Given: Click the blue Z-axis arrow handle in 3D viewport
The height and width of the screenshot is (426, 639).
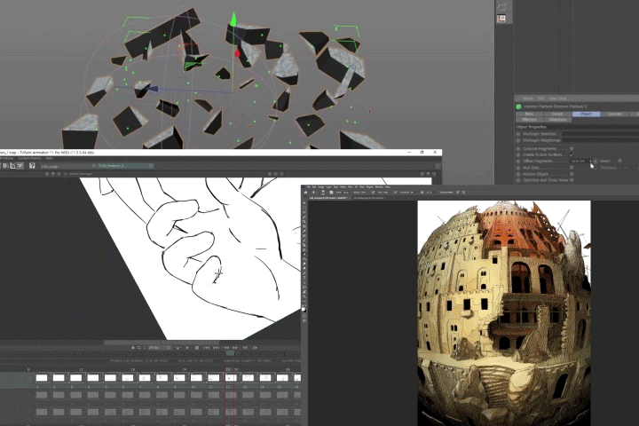Looking at the screenshot, I should click(154, 89).
